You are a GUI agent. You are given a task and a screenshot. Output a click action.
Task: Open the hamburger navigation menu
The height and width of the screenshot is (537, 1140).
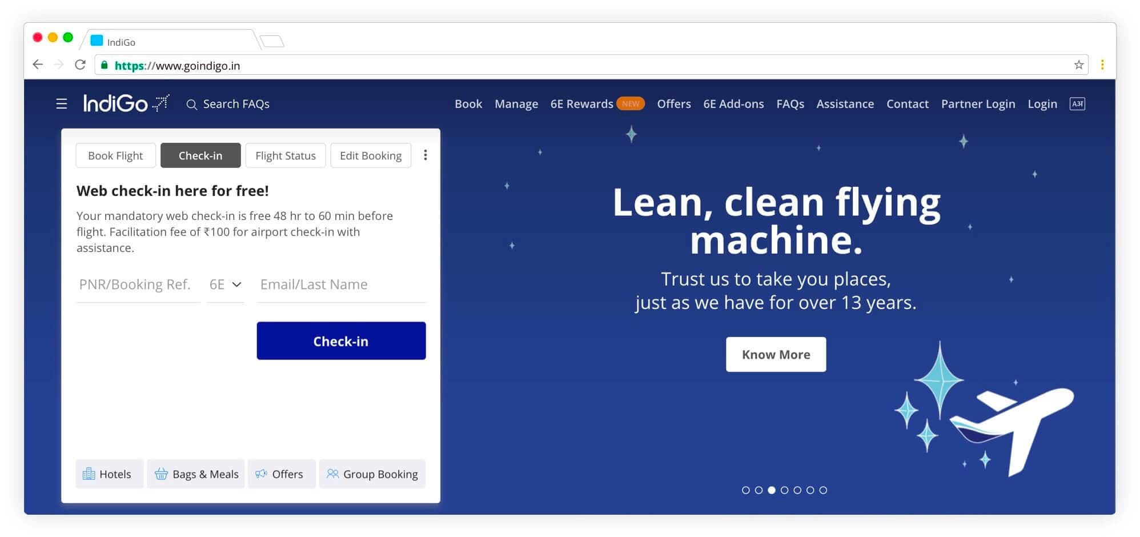click(x=62, y=104)
